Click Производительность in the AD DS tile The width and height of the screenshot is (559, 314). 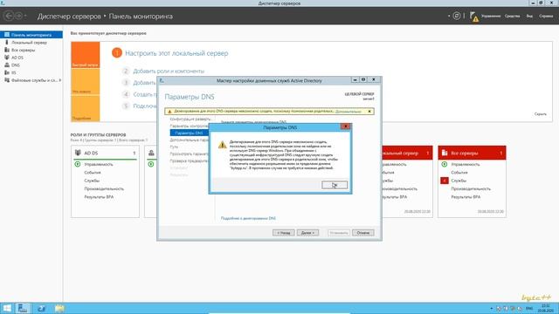(104, 188)
